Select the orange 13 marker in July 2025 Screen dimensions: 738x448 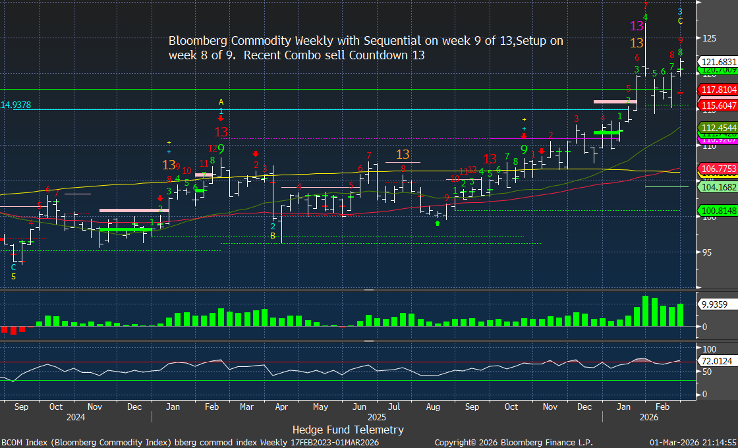[x=403, y=155]
